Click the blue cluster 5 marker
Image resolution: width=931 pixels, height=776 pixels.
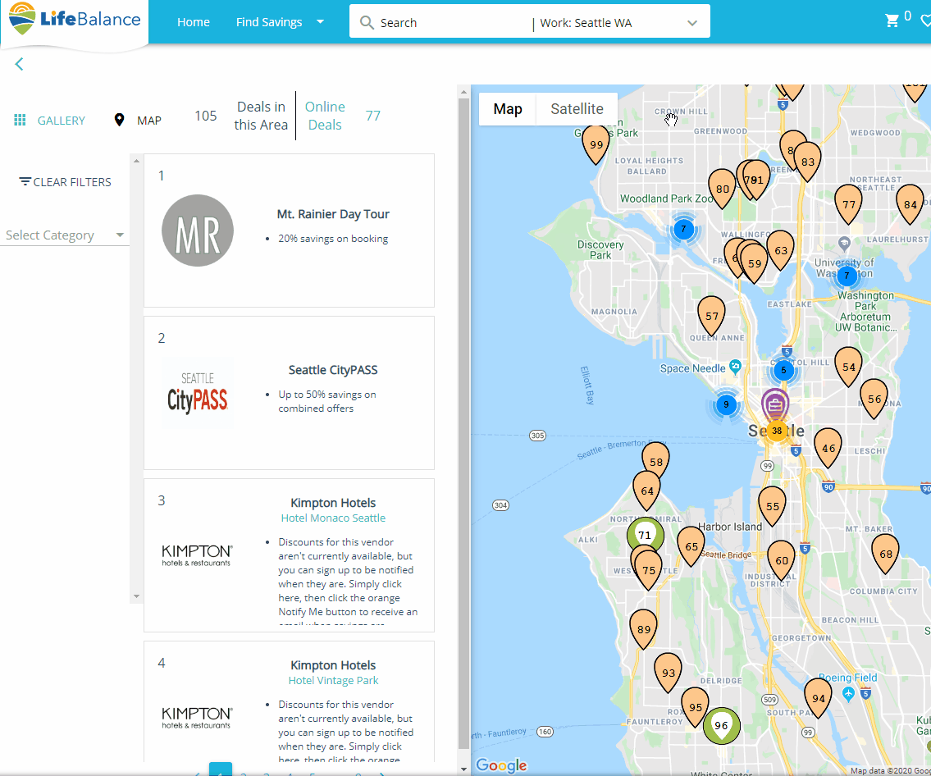click(x=783, y=371)
